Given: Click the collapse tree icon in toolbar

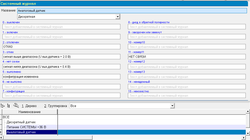Looking at the screenshot, I should pyautogui.click(x=8, y=106).
